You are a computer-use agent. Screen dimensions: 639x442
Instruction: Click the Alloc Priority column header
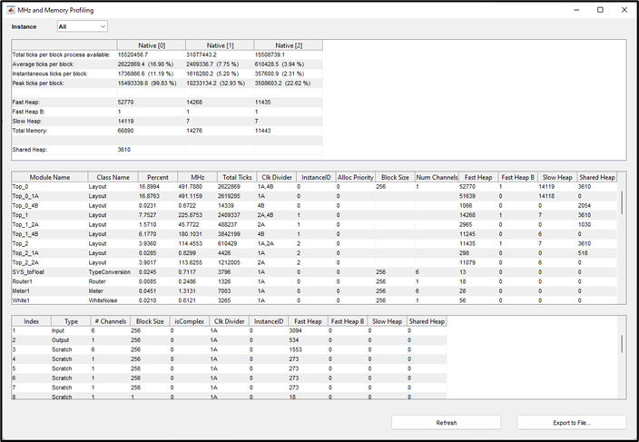[355, 177]
